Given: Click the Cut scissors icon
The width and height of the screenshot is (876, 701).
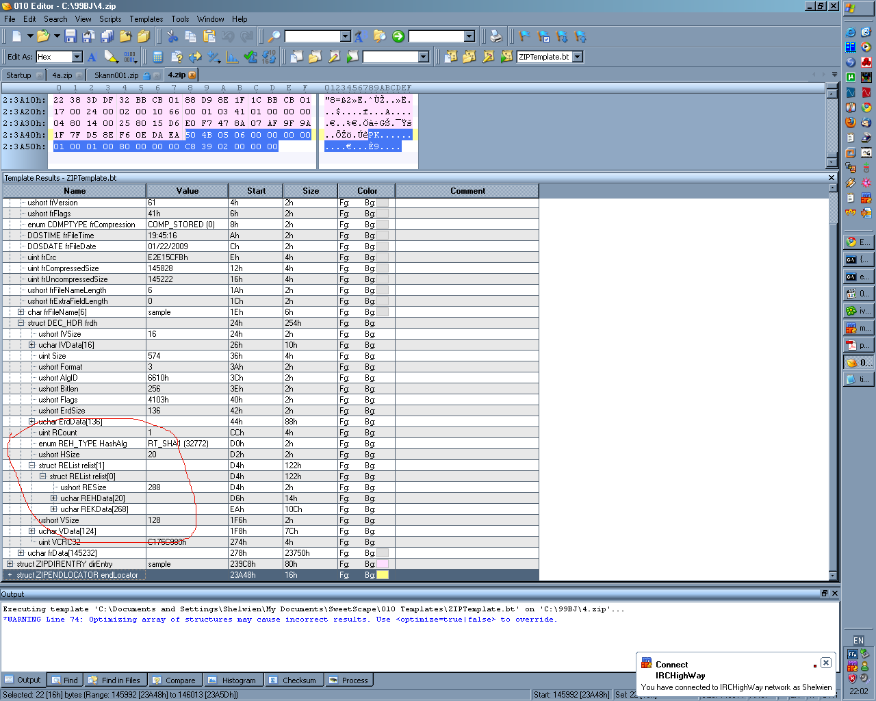Looking at the screenshot, I should click(x=172, y=36).
